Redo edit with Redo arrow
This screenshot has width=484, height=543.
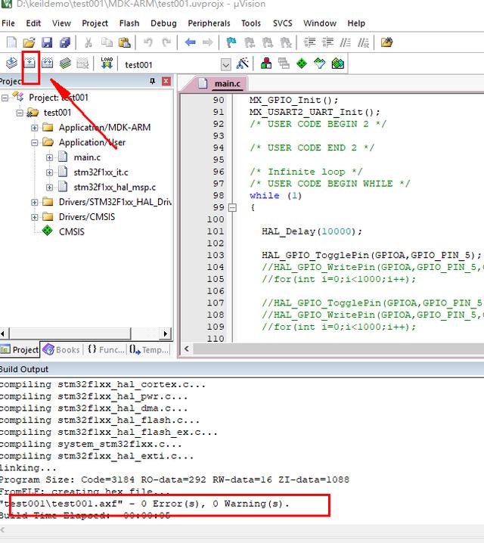[166, 42]
